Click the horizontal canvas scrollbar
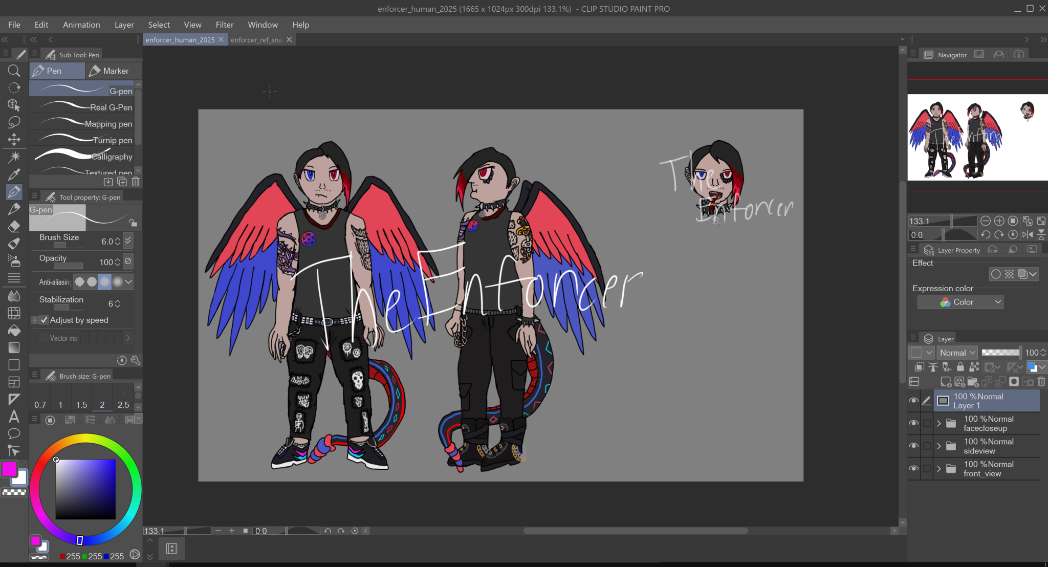The image size is (1048, 567). point(636,531)
